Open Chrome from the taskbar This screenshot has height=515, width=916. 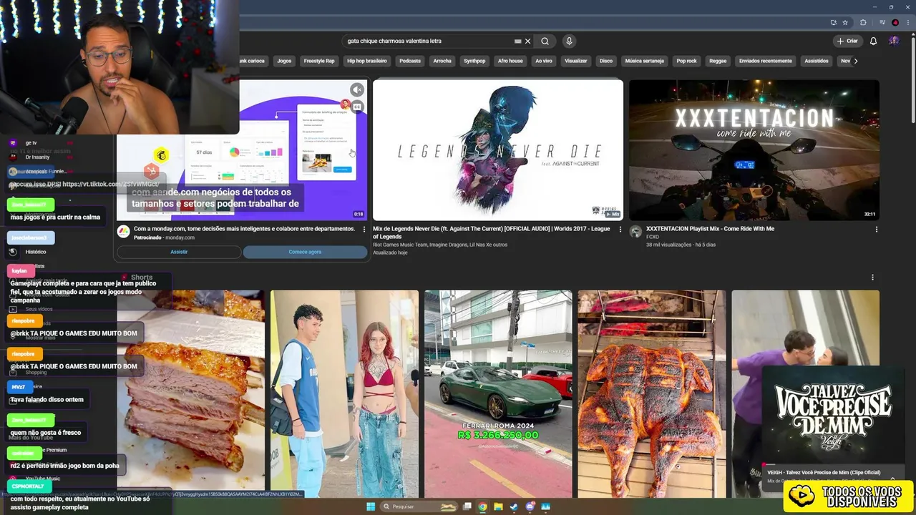(x=482, y=506)
